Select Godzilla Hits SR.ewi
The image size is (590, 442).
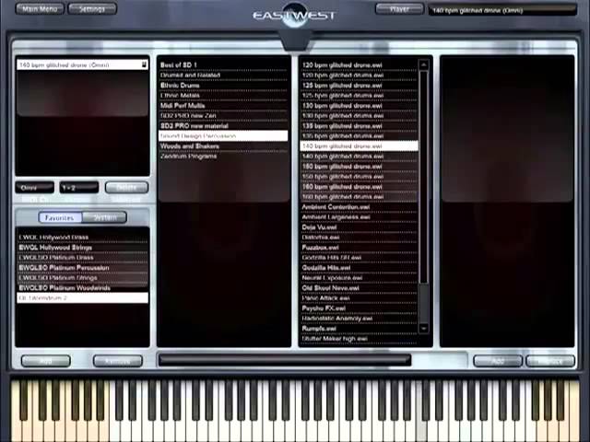point(359,258)
